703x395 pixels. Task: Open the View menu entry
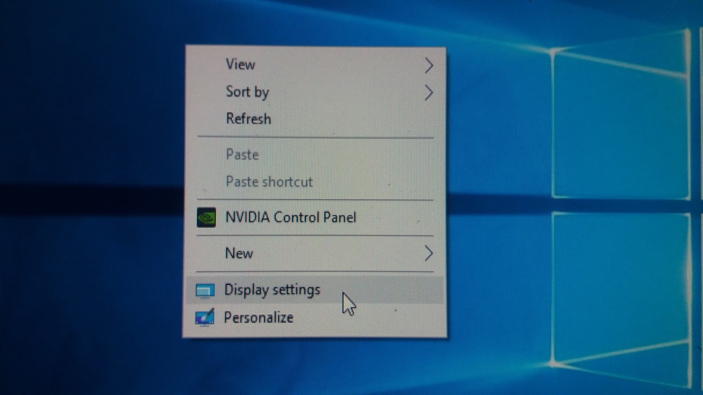point(316,65)
